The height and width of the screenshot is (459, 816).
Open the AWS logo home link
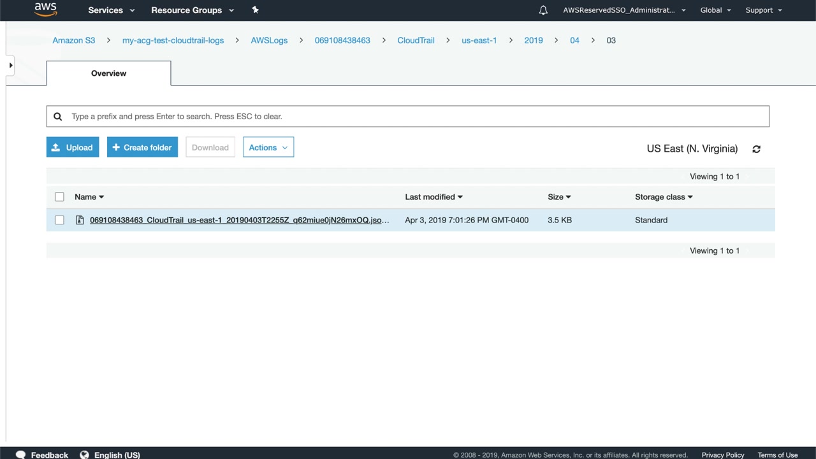click(46, 10)
